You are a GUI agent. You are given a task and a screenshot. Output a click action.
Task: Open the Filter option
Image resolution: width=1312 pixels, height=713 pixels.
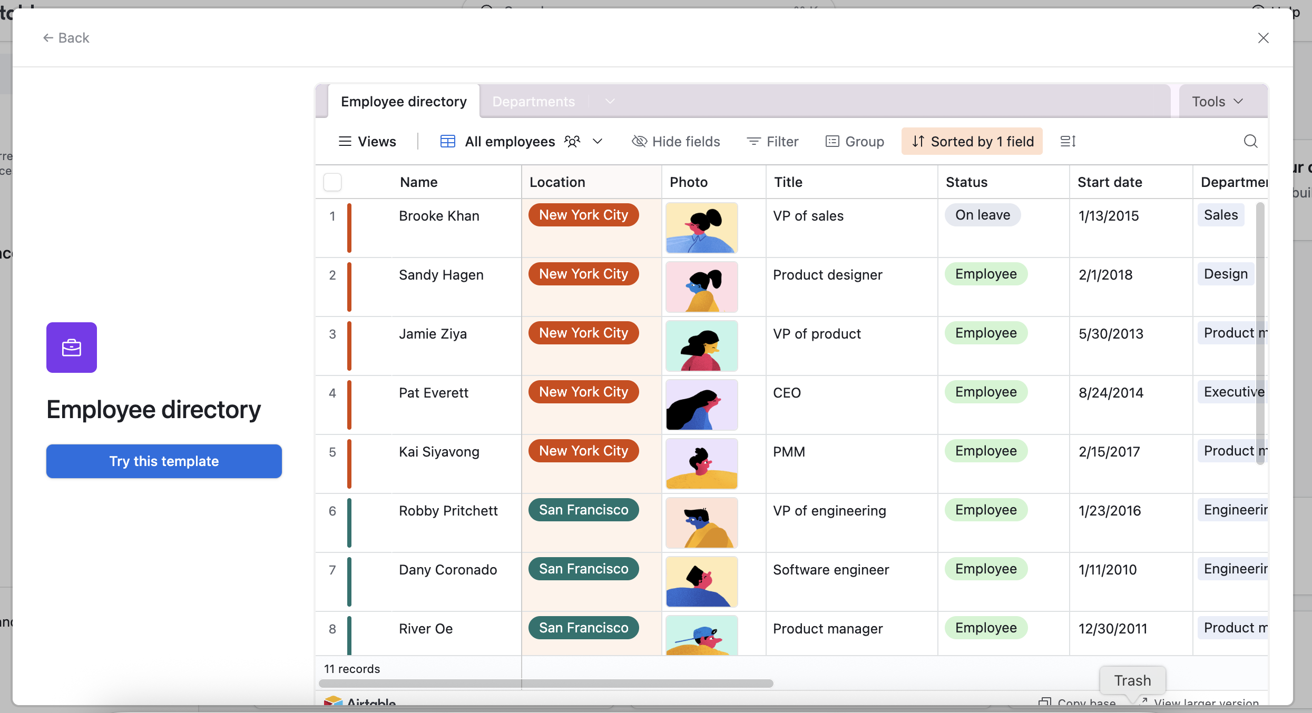tap(772, 141)
